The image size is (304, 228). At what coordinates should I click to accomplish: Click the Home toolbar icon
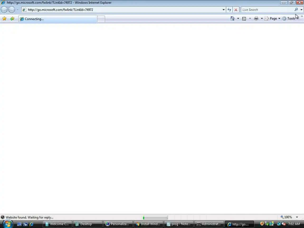pyautogui.click(x=232, y=18)
